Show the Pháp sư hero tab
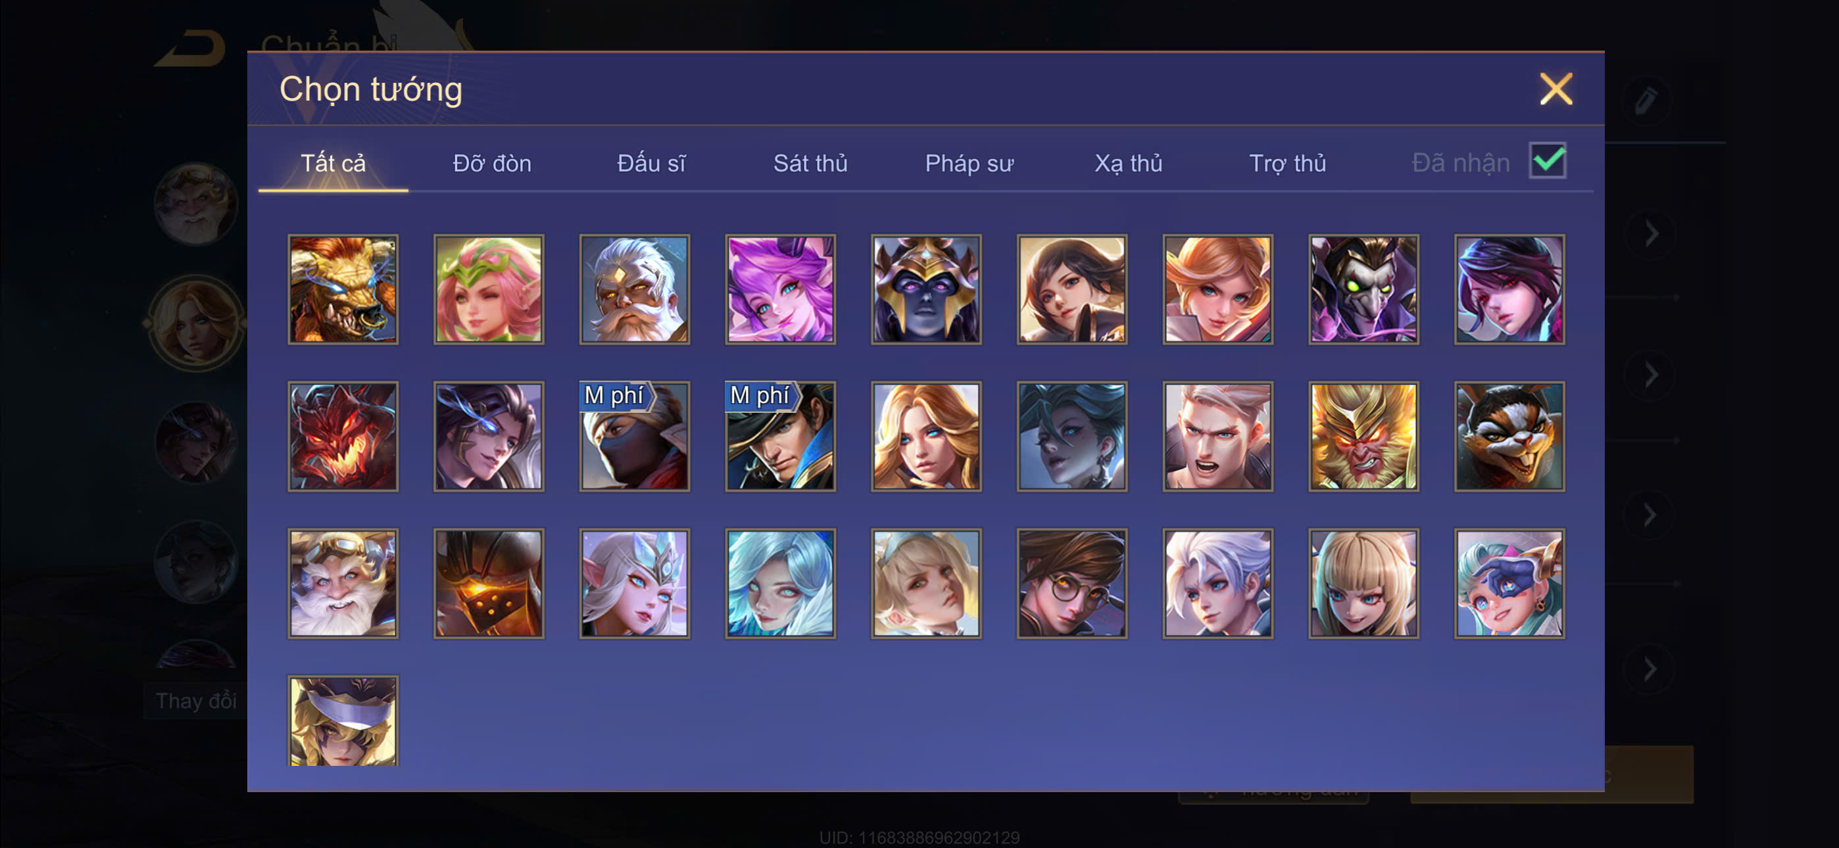 (969, 164)
